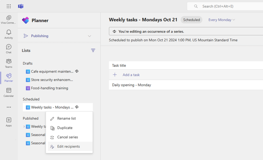Choose Rename list from the context menu
Viewport: 263px width, 160px height.
66,118
